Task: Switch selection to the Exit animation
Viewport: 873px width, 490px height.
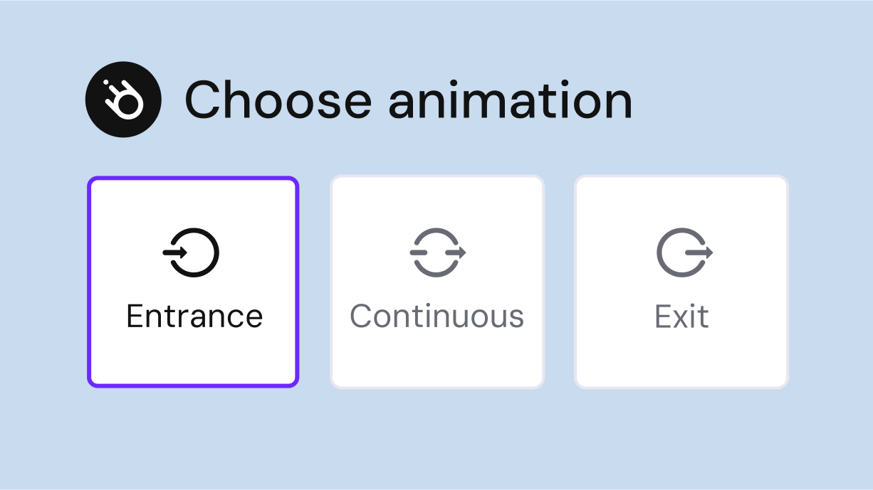Action: click(681, 282)
